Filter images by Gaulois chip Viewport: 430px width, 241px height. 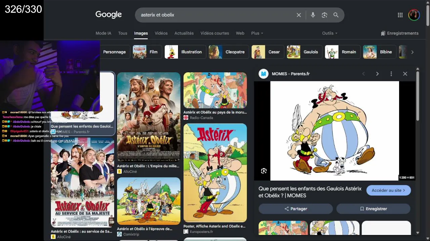point(304,52)
